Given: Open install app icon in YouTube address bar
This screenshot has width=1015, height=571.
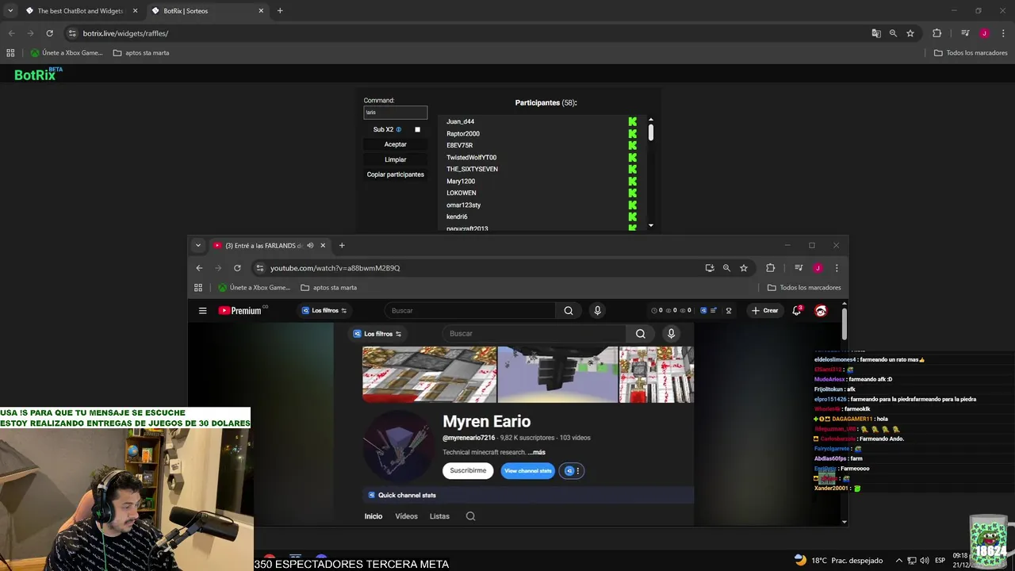Looking at the screenshot, I should coord(710,268).
